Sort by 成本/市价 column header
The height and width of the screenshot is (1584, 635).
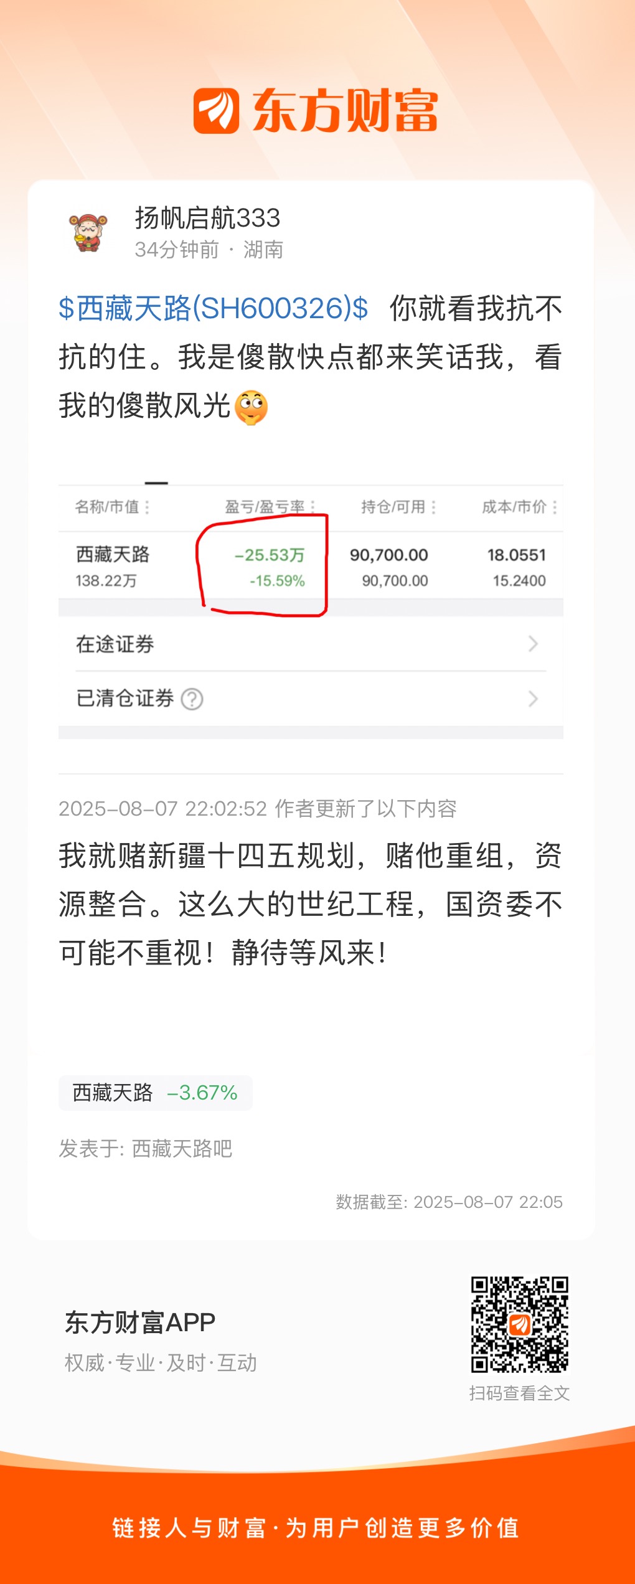(x=519, y=507)
